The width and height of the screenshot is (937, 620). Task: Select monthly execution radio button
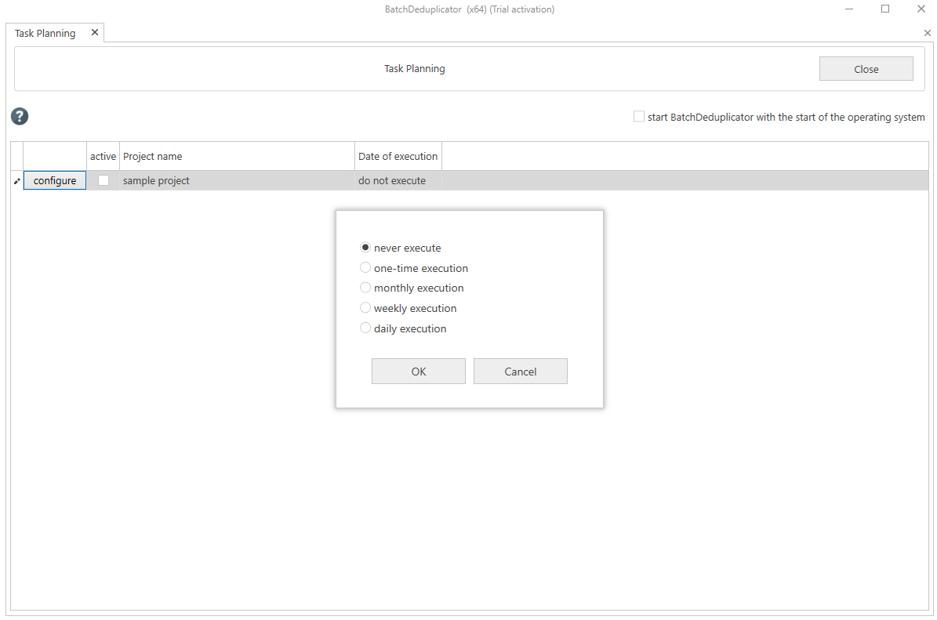(x=365, y=288)
